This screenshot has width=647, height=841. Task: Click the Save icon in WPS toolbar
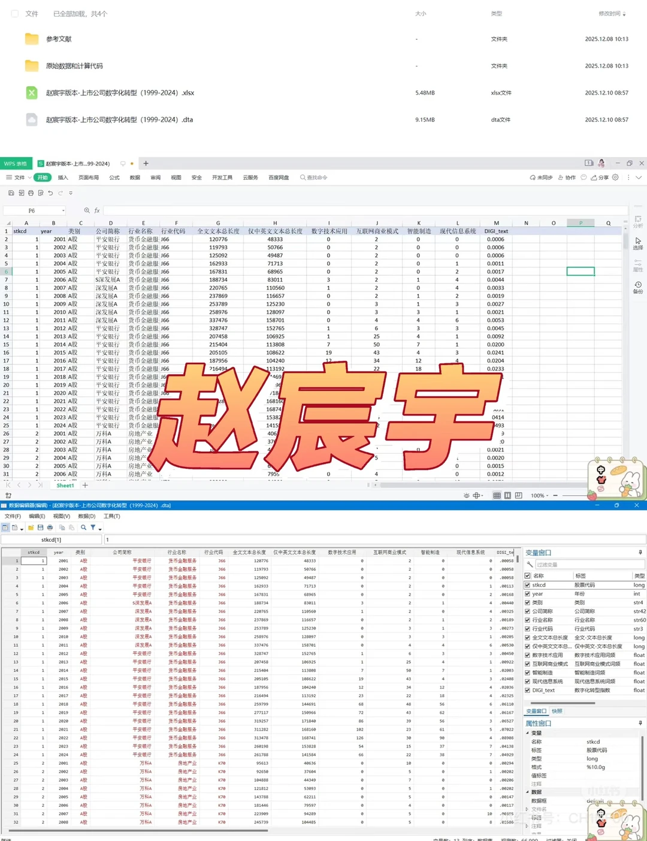click(11, 193)
